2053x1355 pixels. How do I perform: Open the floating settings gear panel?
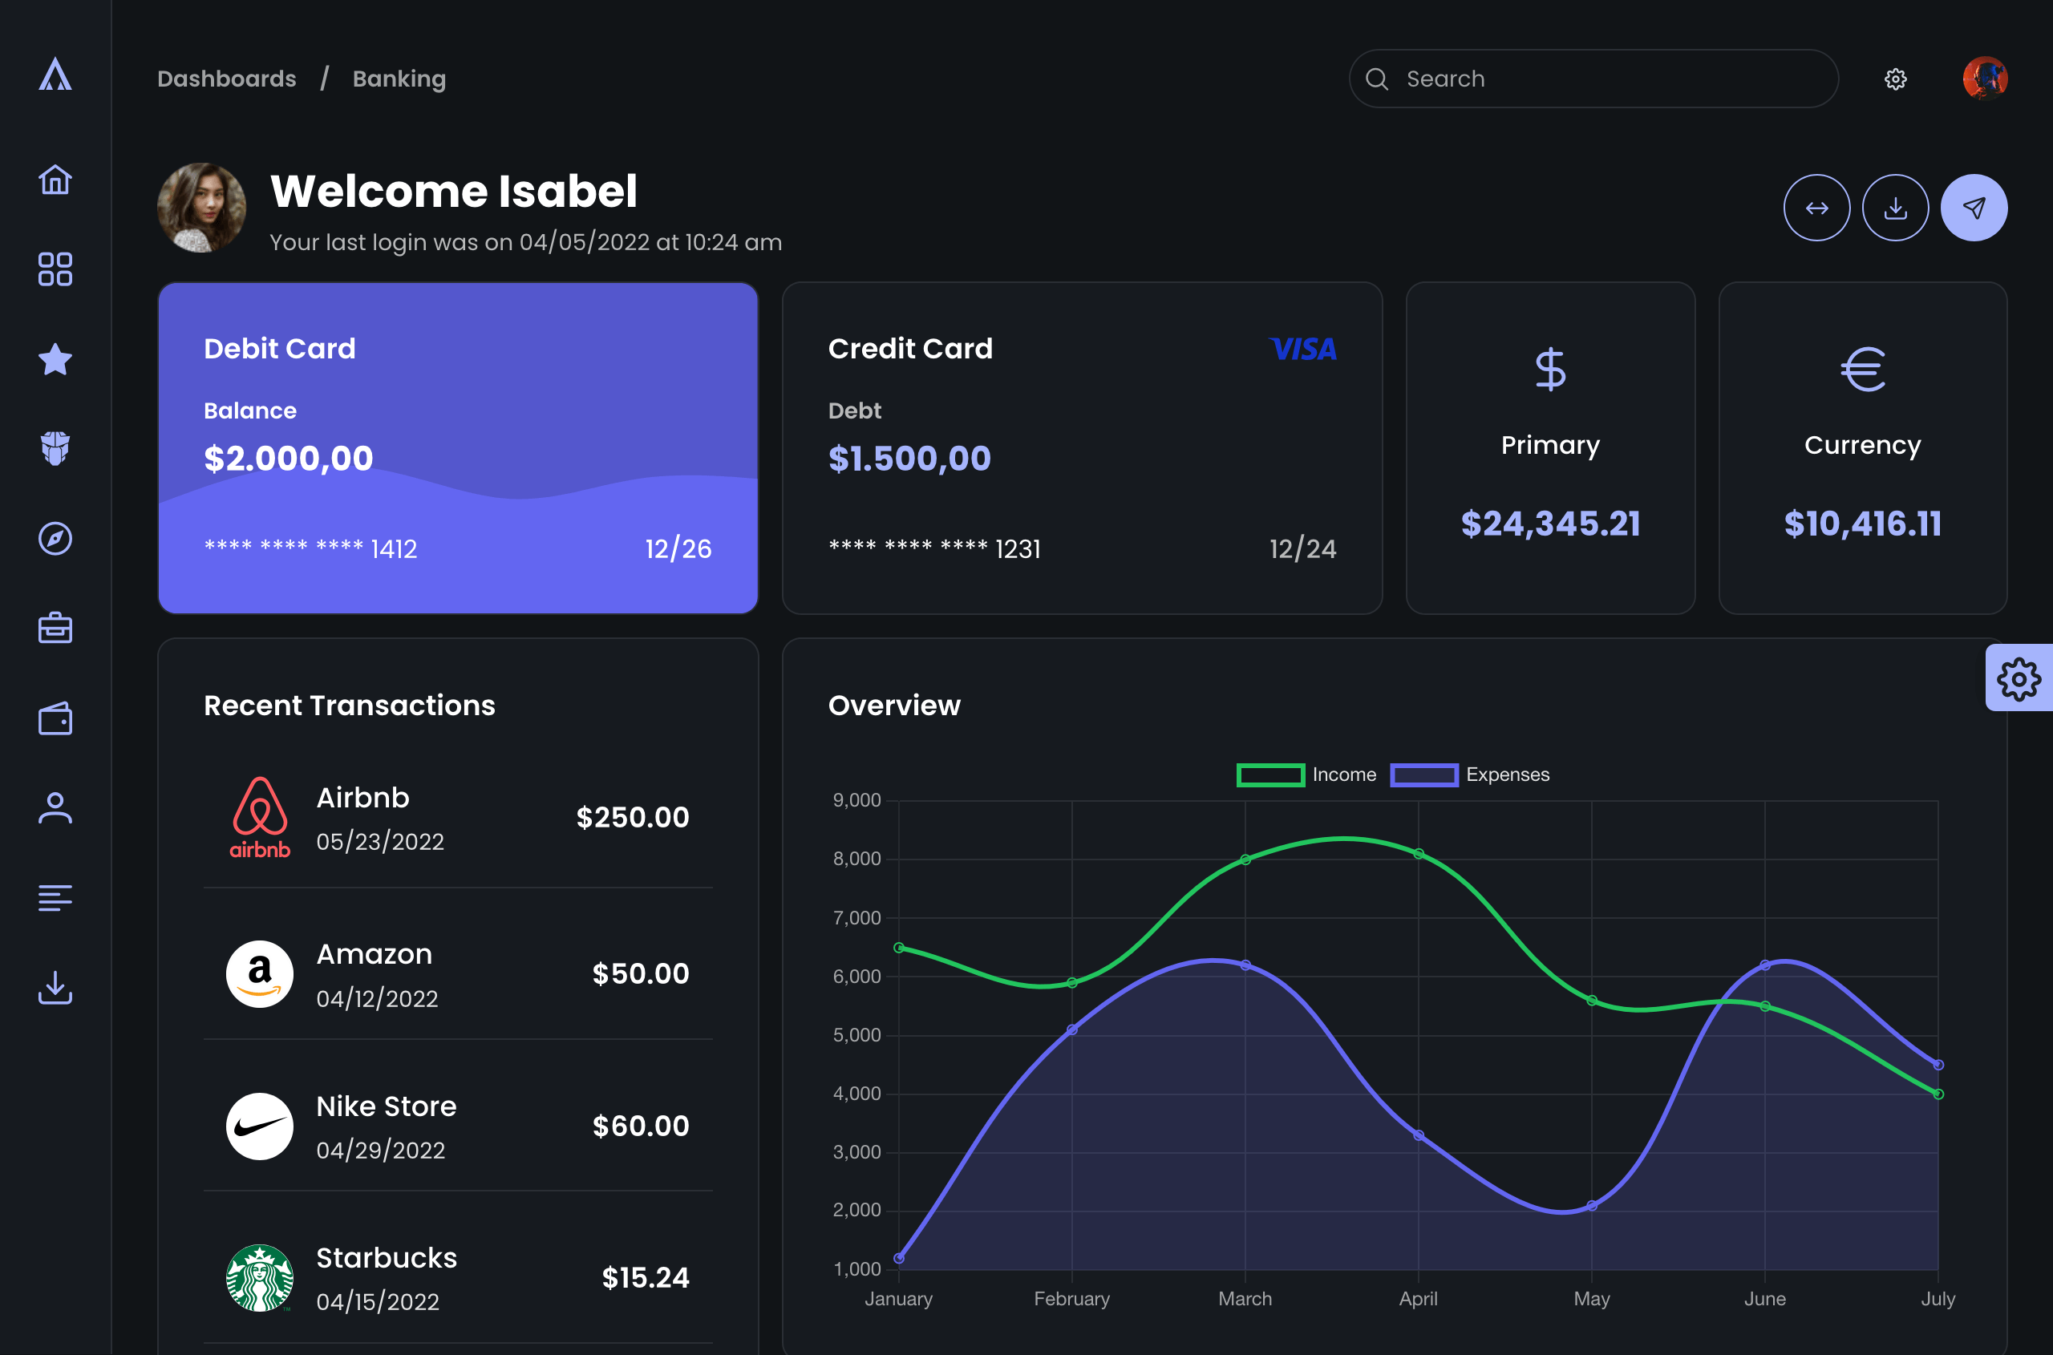click(x=2019, y=678)
